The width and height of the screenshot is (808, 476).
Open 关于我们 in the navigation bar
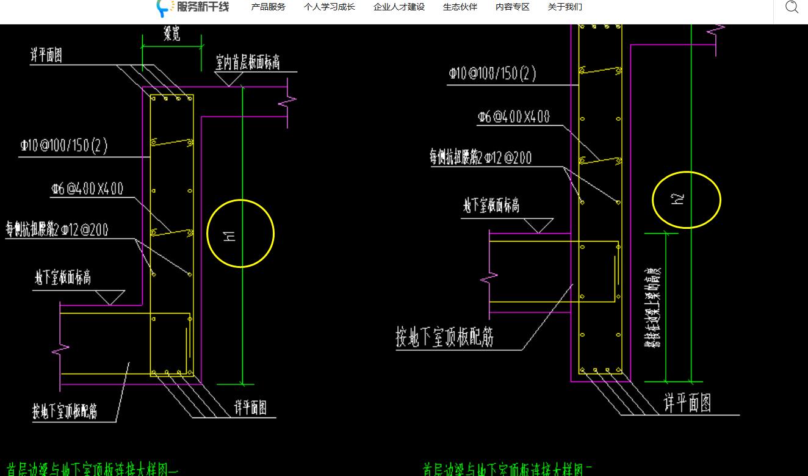coord(565,7)
